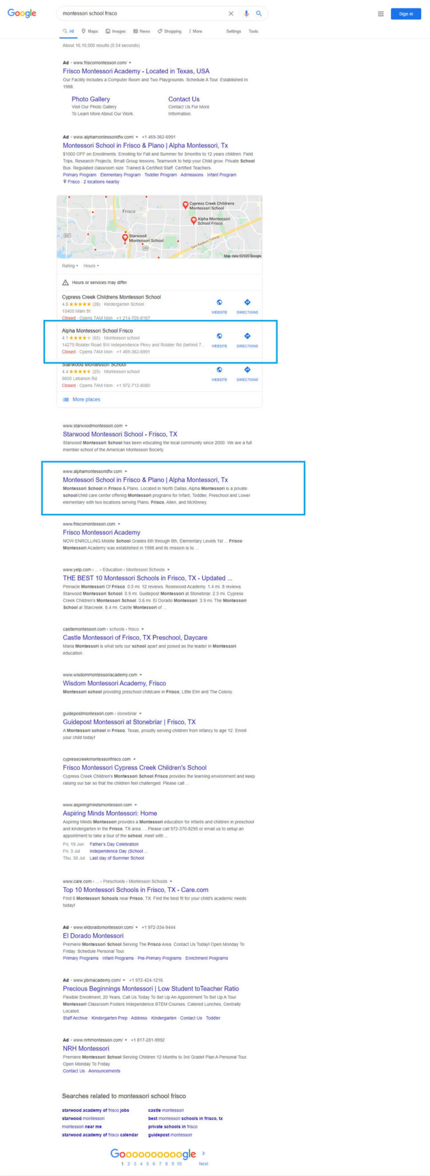The image size is (430, 1176).
Task: Open Frisco Montessori Cypress Creek Children's School
Action: click(134, 768)
